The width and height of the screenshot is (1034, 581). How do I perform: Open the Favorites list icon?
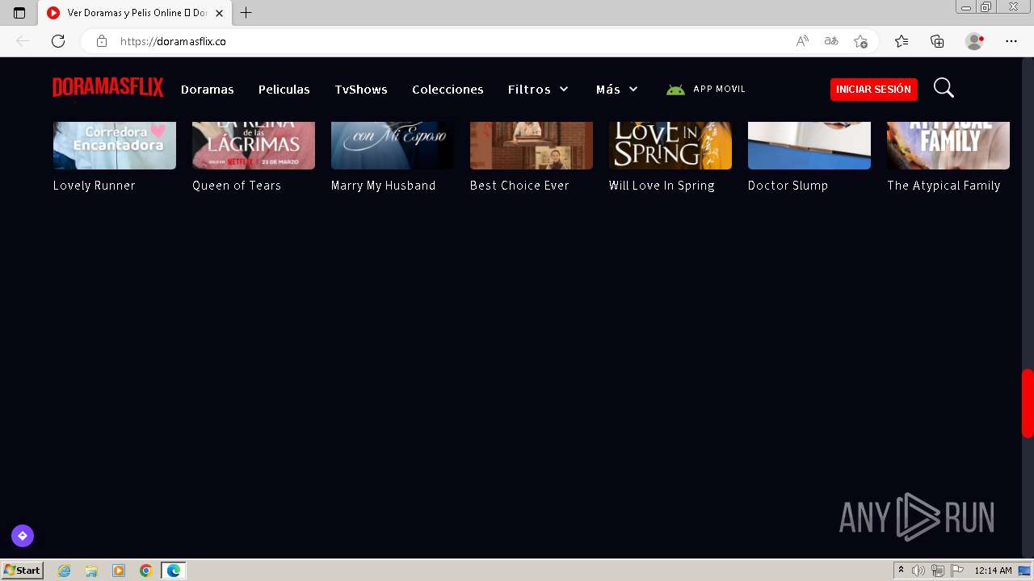point(902,41)
